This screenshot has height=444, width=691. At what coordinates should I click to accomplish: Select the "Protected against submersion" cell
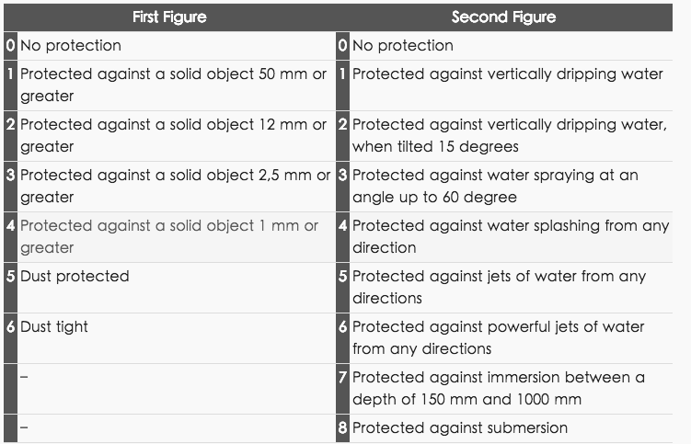coord(460,427)
